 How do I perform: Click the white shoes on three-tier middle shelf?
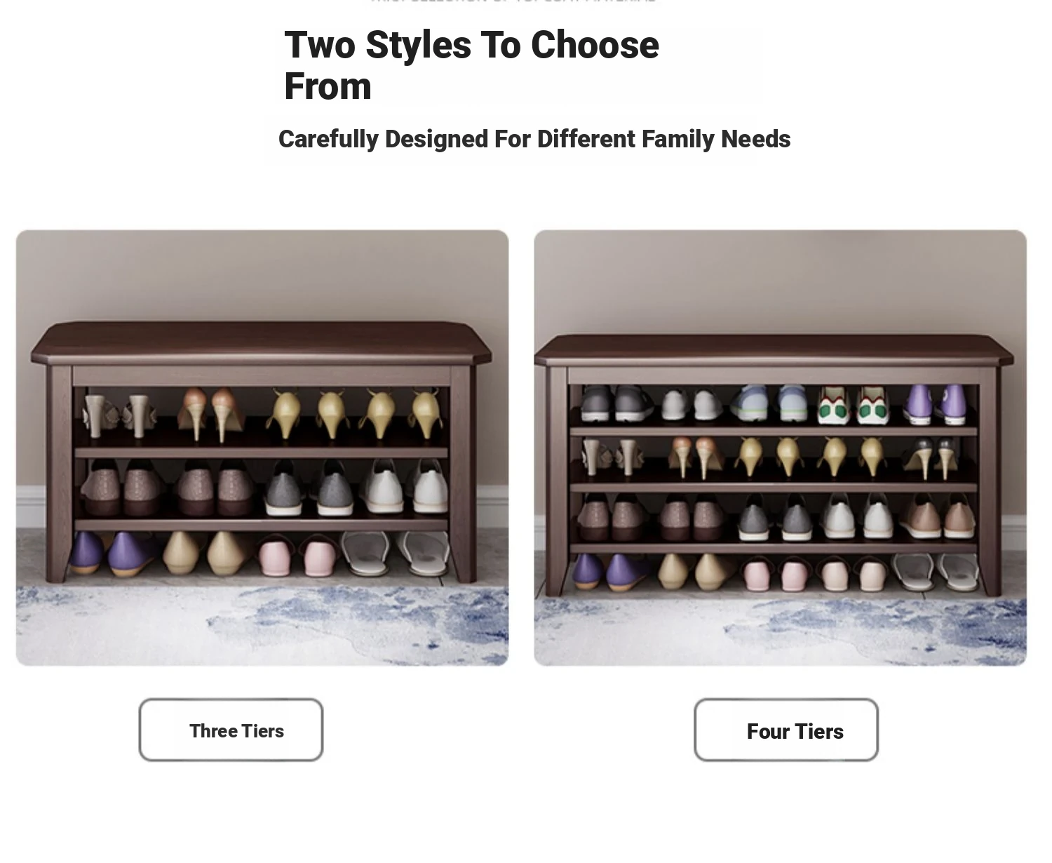pos(404,487)
